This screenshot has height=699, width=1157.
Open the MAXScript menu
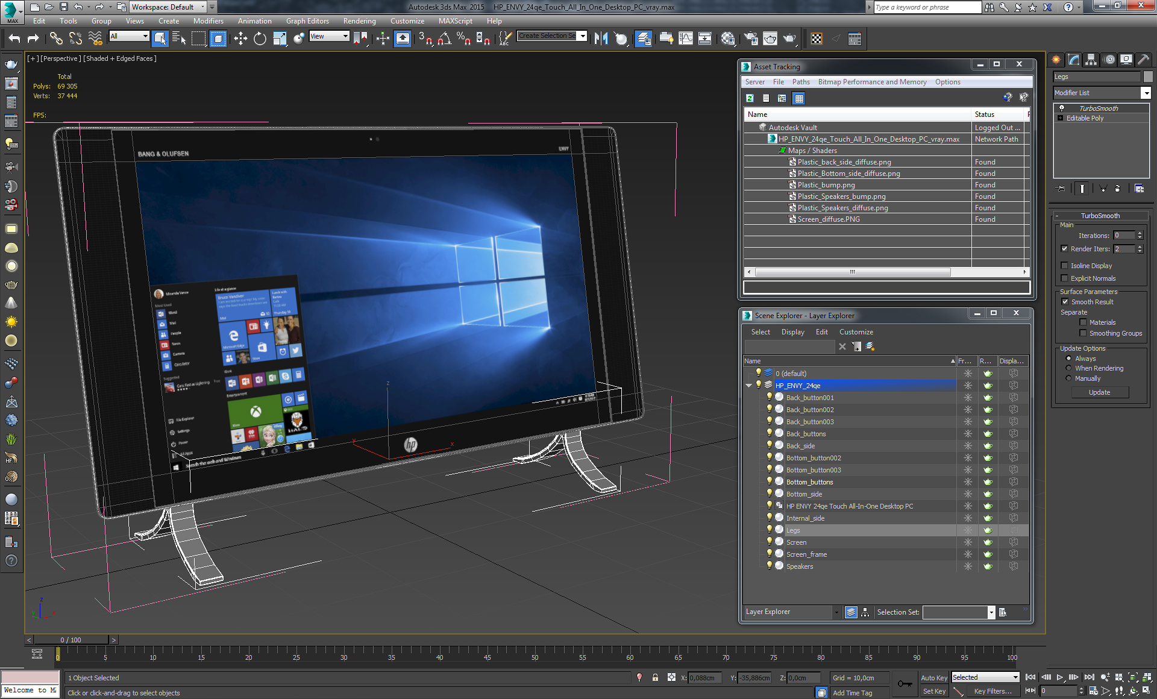click(x=455, y=21)
